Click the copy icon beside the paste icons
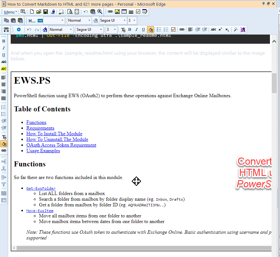The width and height of the screenshot is (280, 257). [x=6, y=20]
